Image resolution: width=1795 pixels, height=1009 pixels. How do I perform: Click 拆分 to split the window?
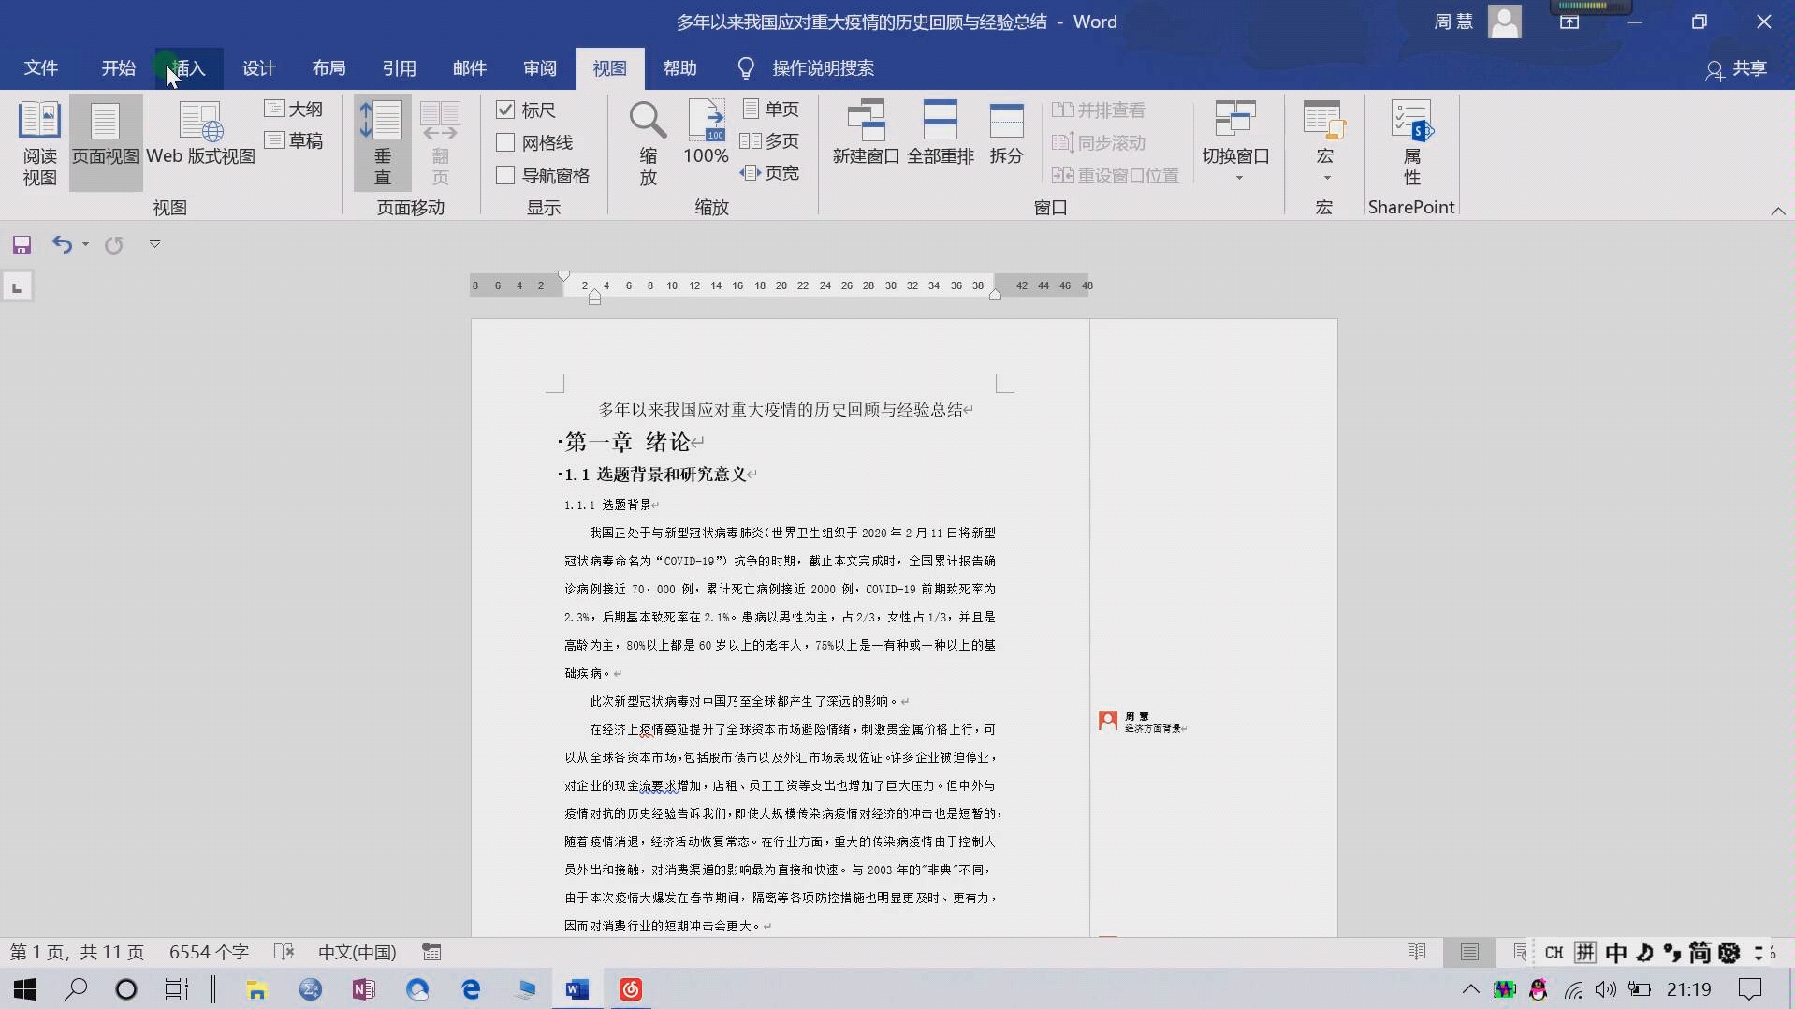(x=1005, y=131)
